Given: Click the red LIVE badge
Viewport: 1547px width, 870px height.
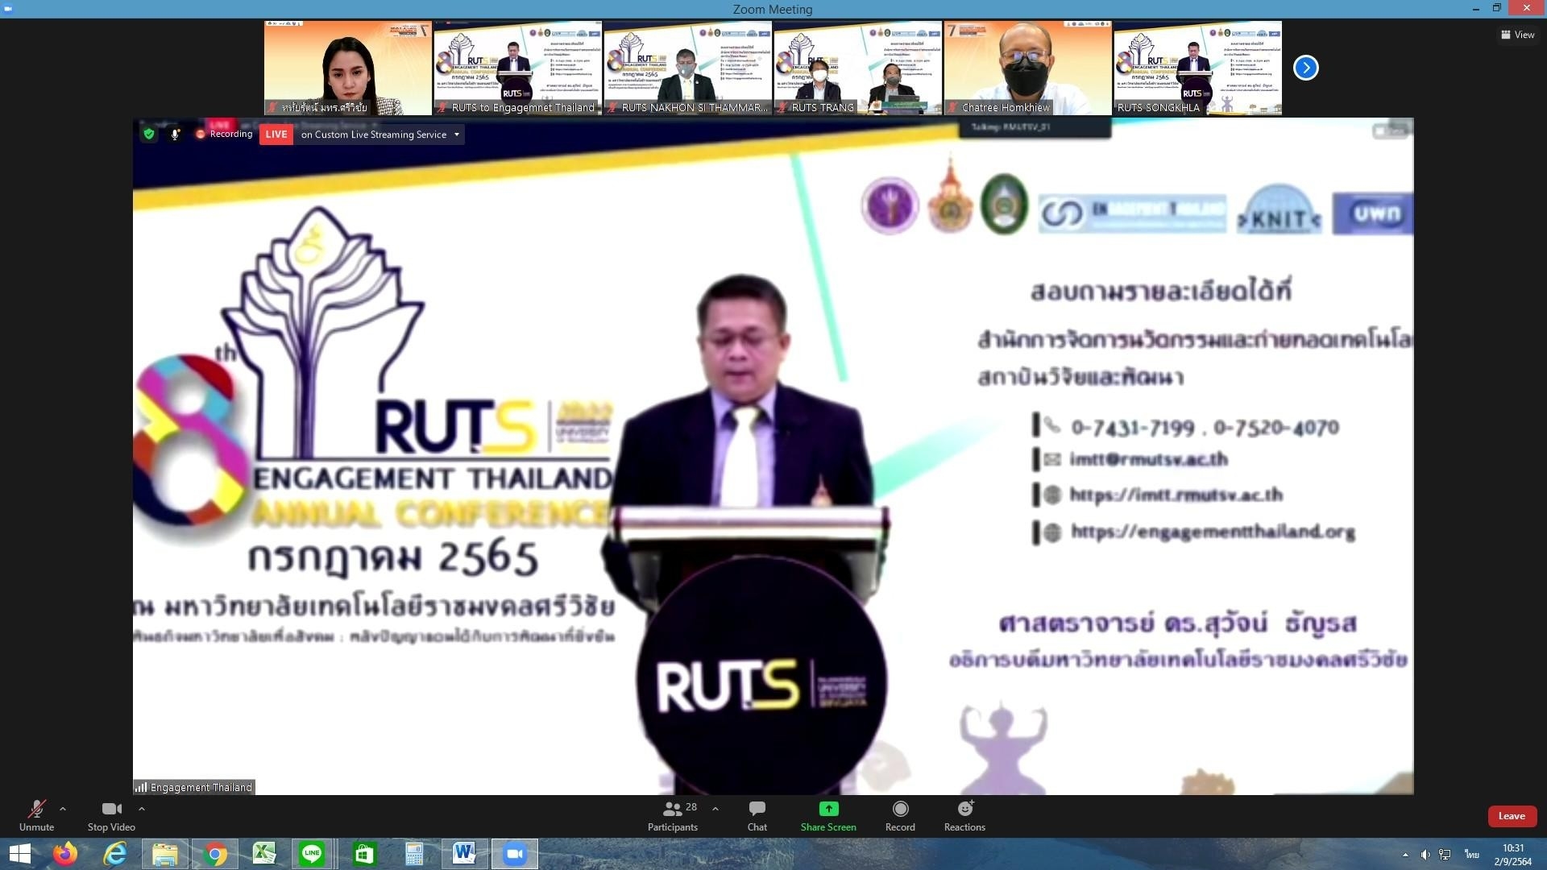Looking at the screenshot, I should tap(276, 135).
